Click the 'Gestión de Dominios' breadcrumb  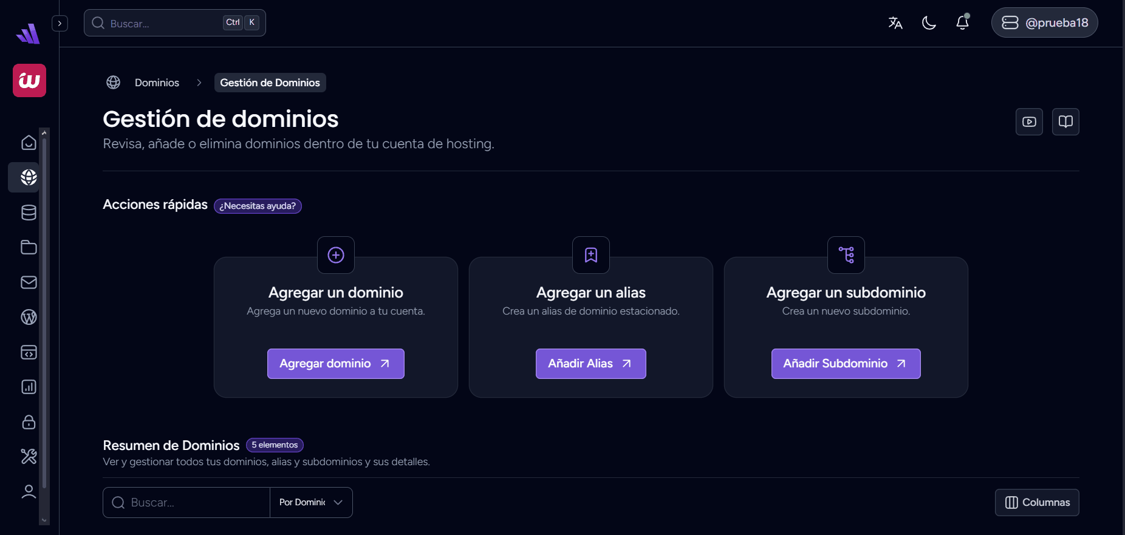[270, 83]
